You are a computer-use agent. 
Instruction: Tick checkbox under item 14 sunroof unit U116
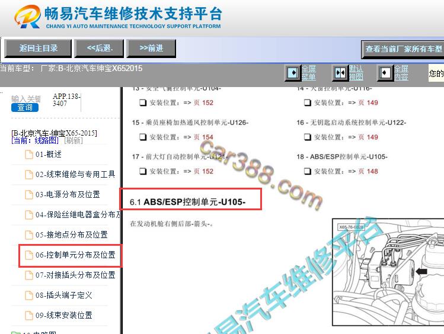click(307, 102)
